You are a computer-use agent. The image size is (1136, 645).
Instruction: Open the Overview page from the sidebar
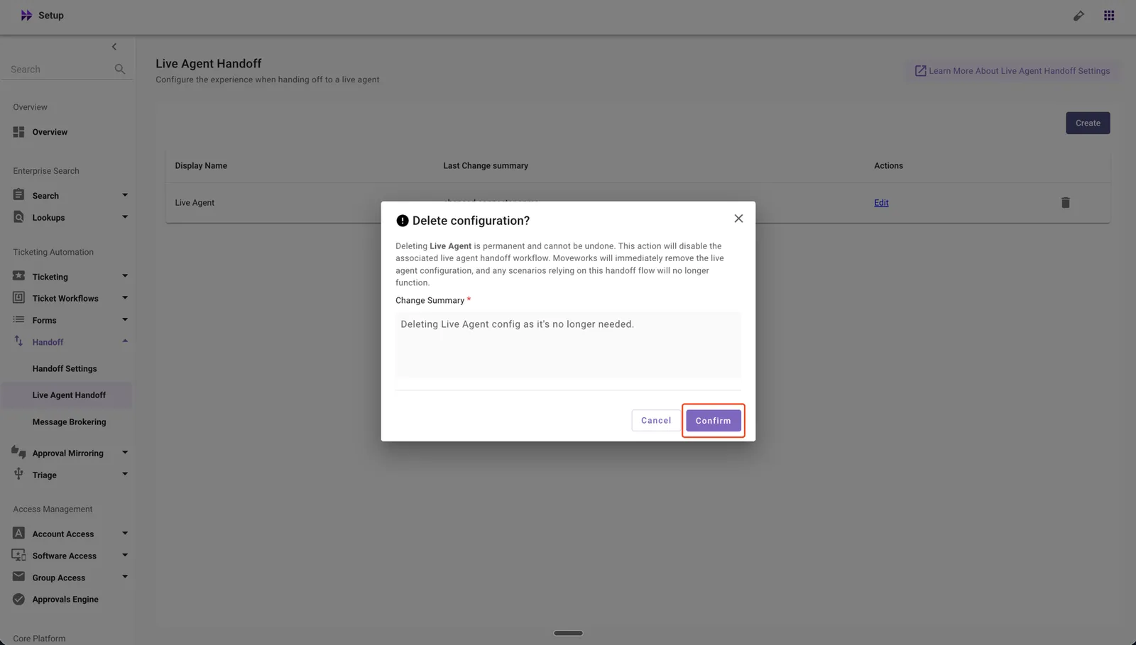coord(50,132)
